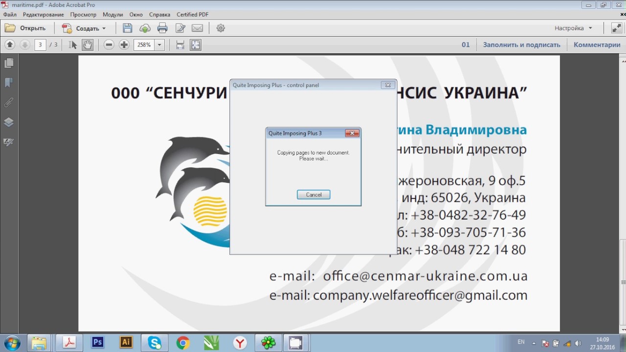Close the Quite Imposing control panel window
626x352 pixels.
click(x=388, y=85)
